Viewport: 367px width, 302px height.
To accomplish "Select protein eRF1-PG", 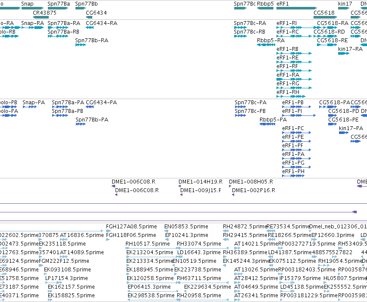I will point(297,167).
